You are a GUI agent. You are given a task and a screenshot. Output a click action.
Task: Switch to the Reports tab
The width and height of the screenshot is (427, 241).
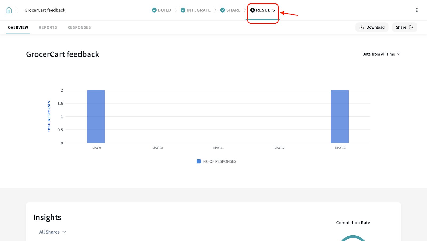(48, 27)
